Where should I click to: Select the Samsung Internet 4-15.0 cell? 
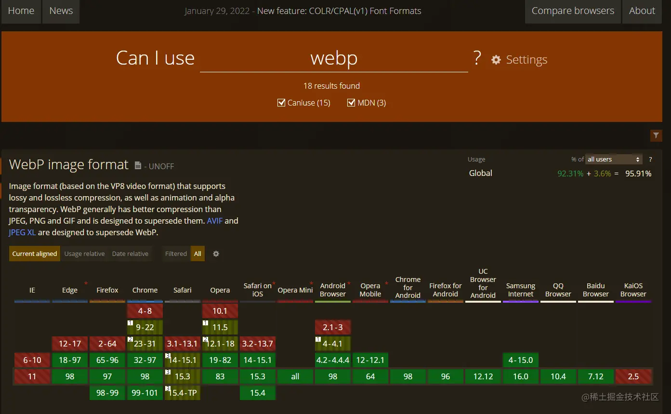(521, 360)
